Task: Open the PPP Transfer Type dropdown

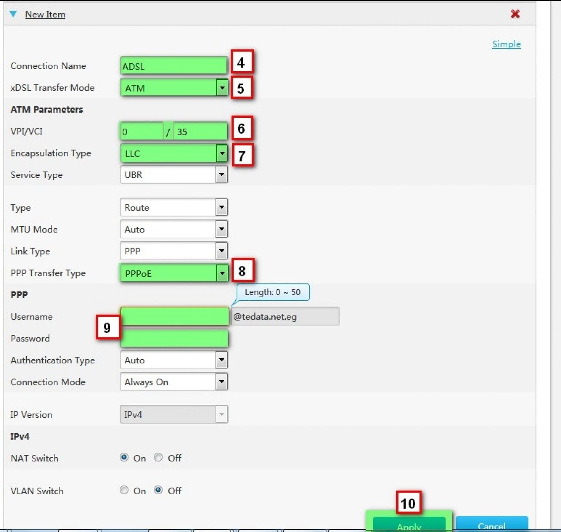Action: pos(174,273)
